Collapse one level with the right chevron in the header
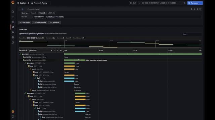The image size is (215, 120). coord(55,50)
